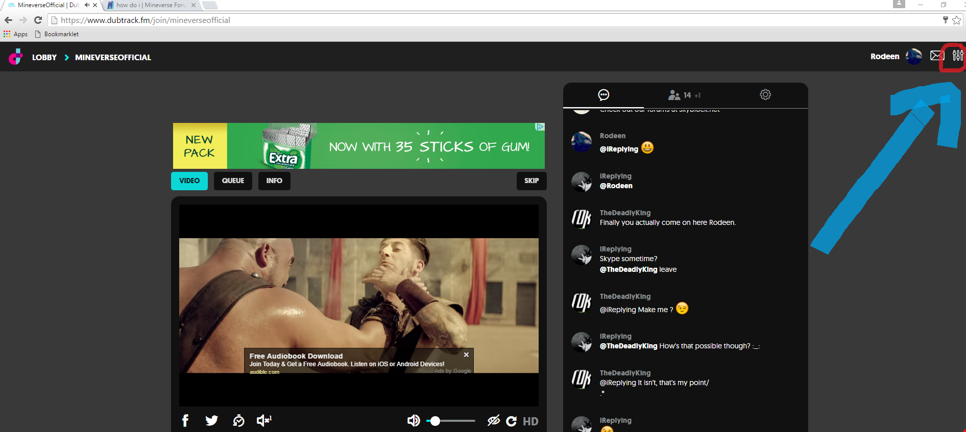Open the users list tab showing 14

pos(684,95)
